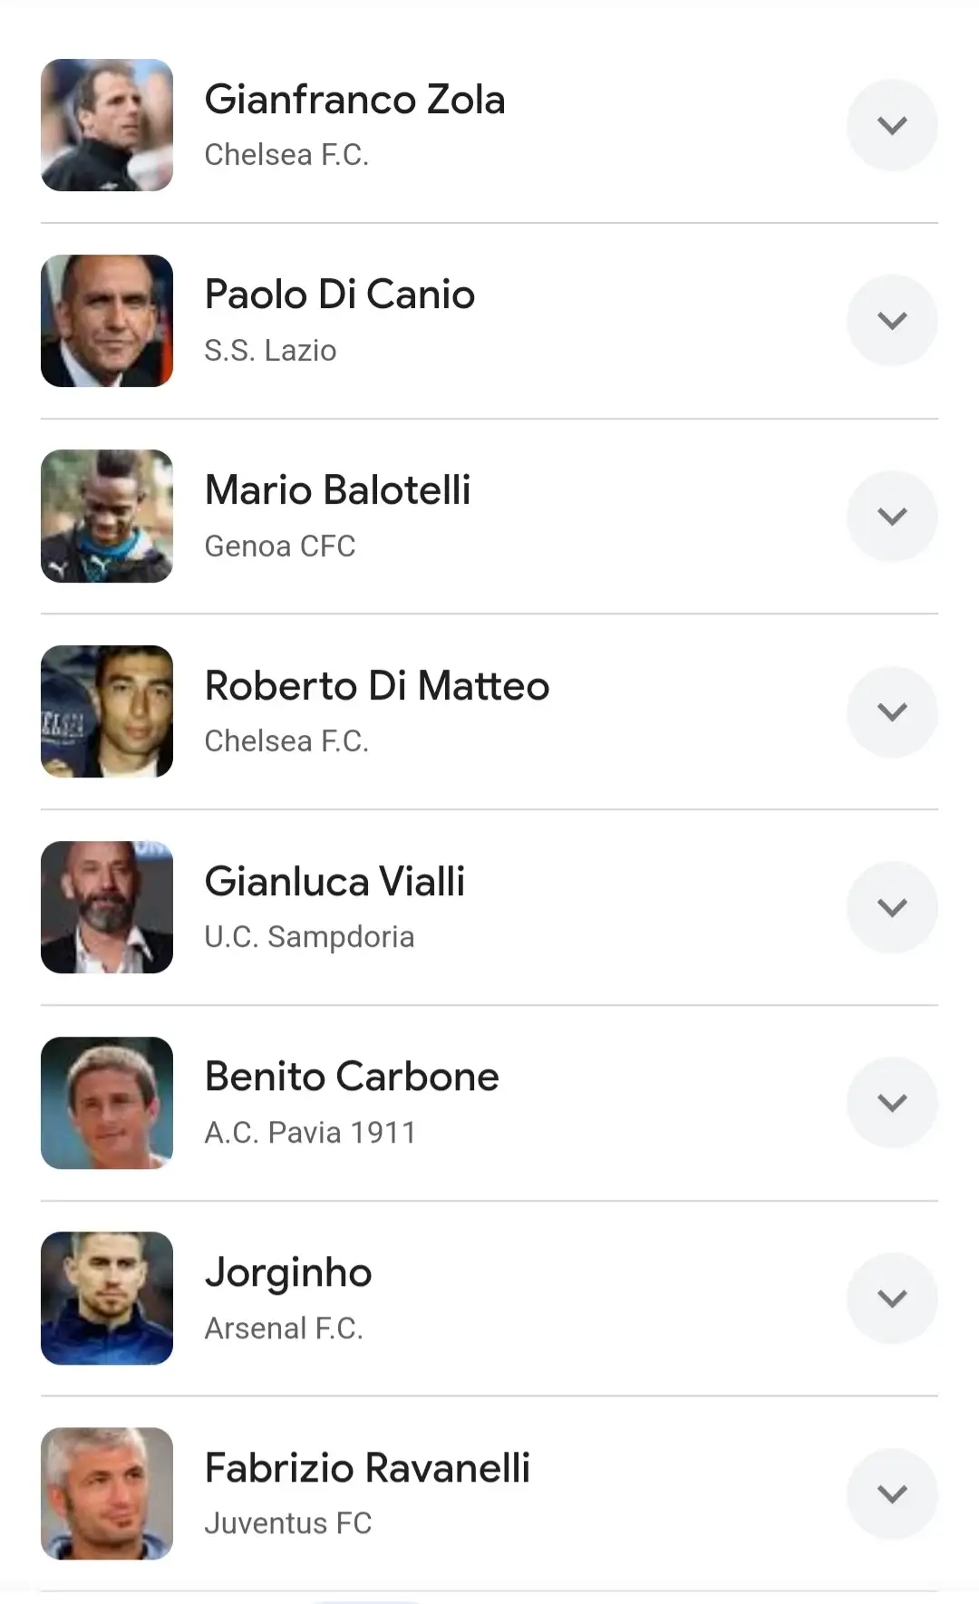Expand Paolo Di Canio details

pos(892,320)
